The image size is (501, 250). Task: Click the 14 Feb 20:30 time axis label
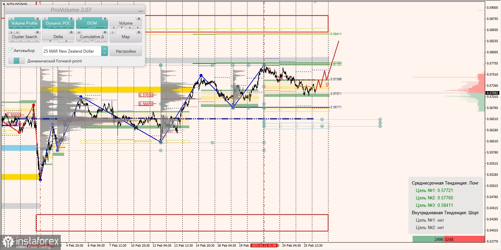coord(205,246)
